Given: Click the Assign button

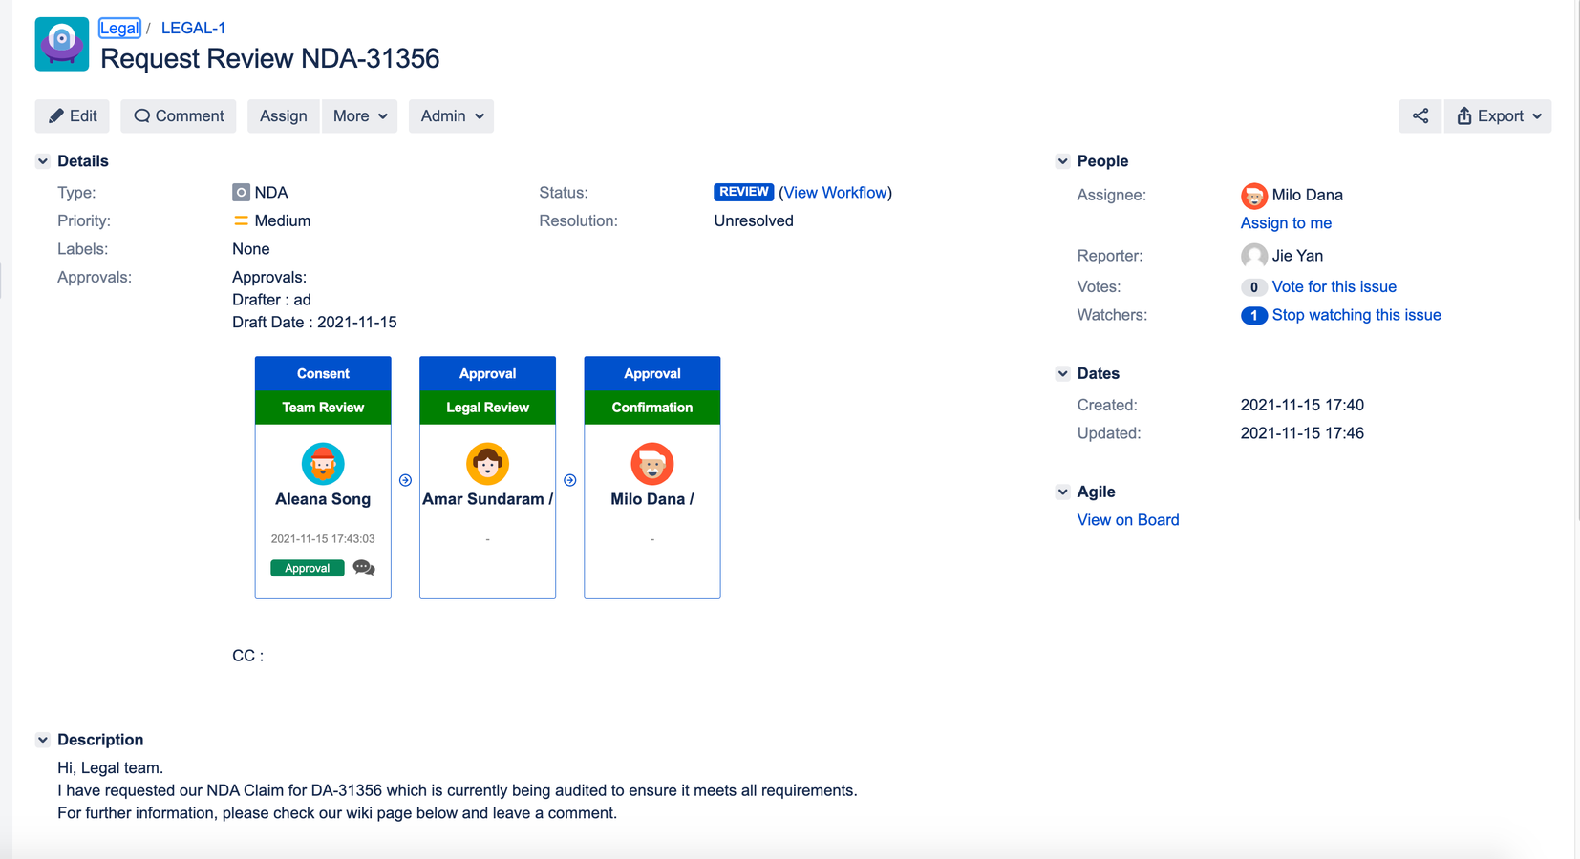Looking at the screenshot, I should coord(283,116).
